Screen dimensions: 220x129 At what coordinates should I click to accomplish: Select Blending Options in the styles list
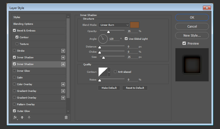pyautogui.click(x=23, y=24)
